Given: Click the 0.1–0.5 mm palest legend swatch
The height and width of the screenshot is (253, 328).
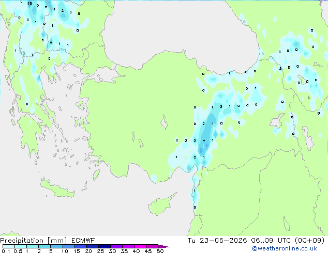Looking at the screenshot, I should coord(9,246).
